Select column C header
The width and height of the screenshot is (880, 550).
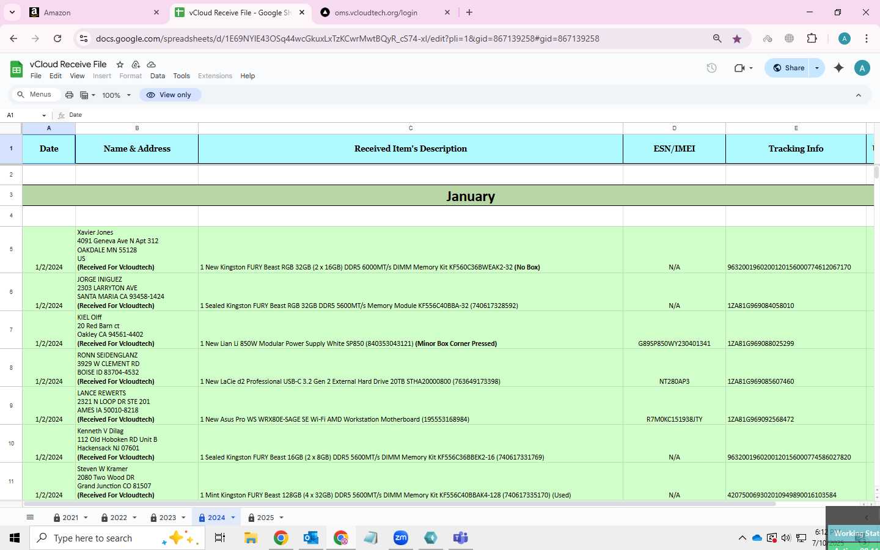click(x=411, y=128)
